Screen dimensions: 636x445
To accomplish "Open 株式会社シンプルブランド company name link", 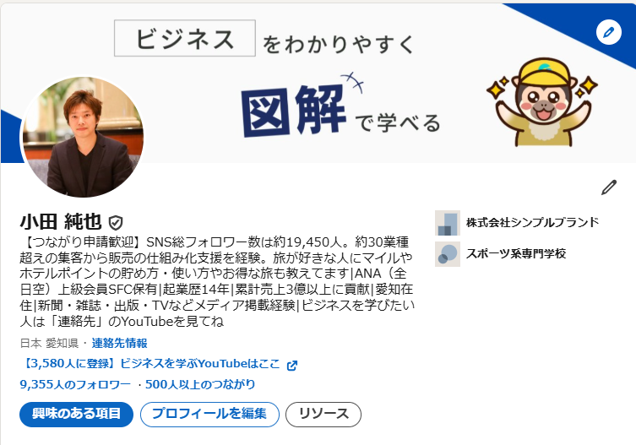I will (533, 222).
